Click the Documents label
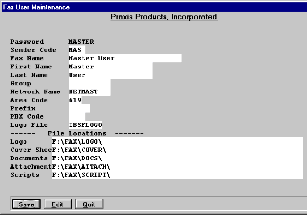This screenshot has height=215, width=307. (x=29, y=158)
